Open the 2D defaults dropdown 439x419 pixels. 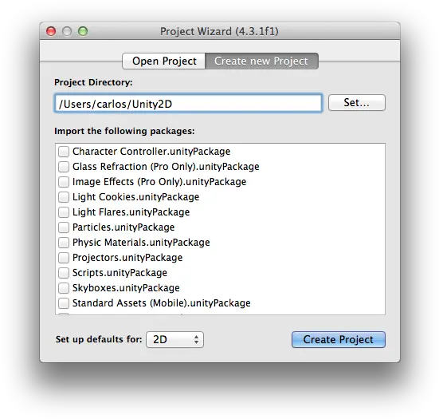(x=174, y=340)
